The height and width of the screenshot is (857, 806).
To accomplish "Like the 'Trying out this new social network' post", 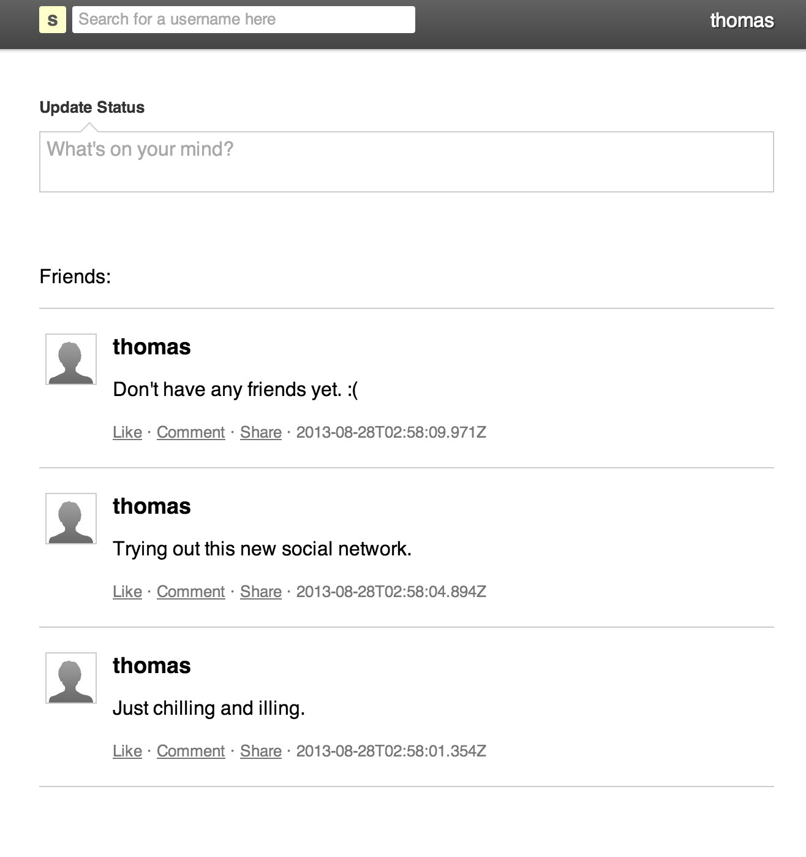I will [x=127, y=592].
